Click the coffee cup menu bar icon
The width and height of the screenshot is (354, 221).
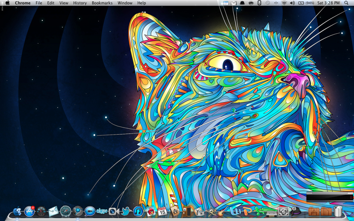pos(251,3)
